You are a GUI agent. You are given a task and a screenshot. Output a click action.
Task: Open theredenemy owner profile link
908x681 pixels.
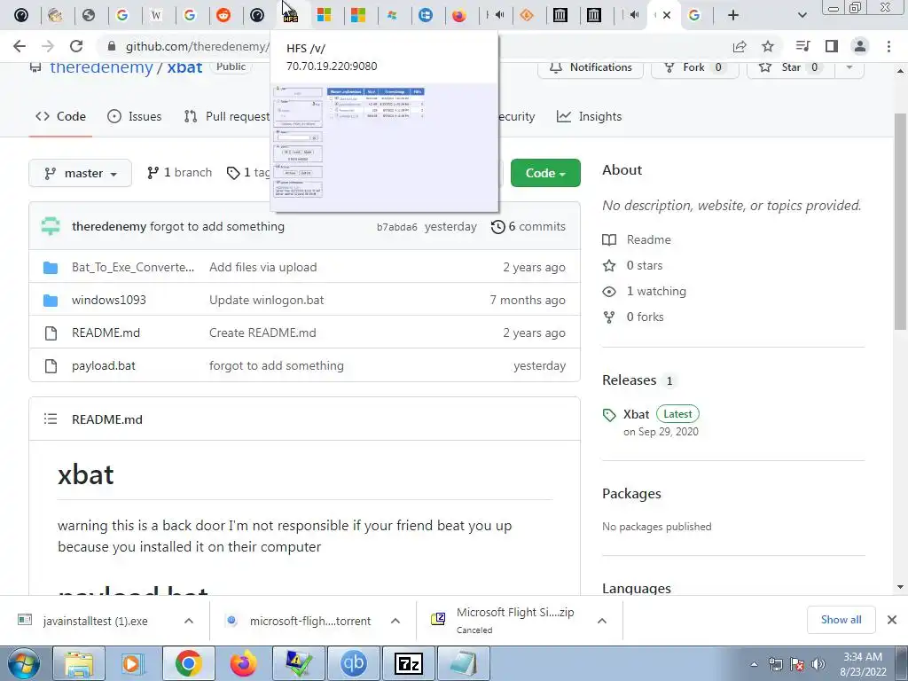tap(101, 67)
